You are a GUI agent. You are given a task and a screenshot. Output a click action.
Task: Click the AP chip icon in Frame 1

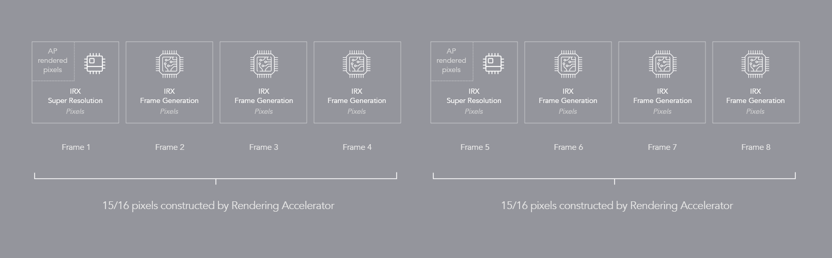click(x=95, y=63)
